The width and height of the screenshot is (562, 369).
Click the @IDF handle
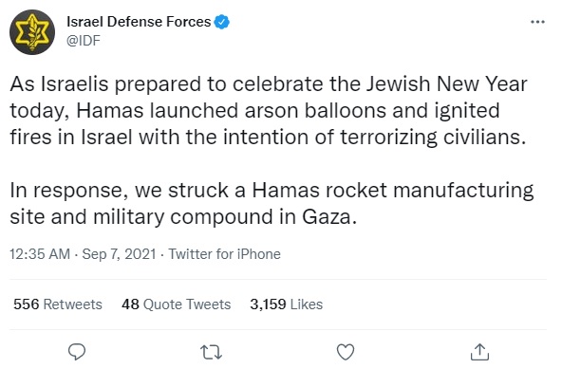click(x=84, y=41)
